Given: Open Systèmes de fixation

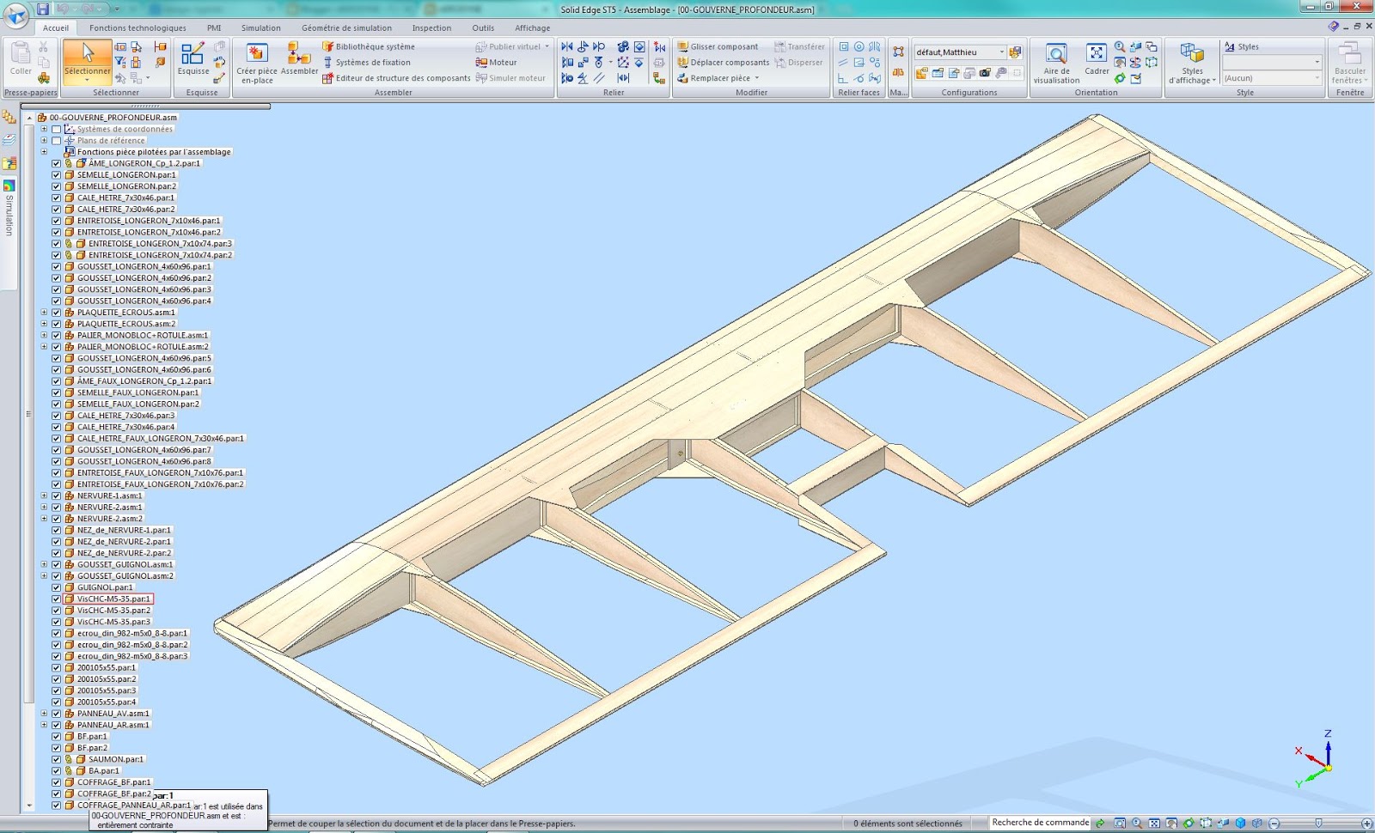Looking at the screenshot, I should 366,62.
